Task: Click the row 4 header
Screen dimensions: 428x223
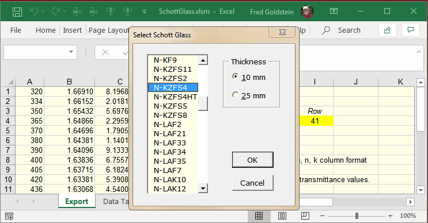Action: [7, 121]
